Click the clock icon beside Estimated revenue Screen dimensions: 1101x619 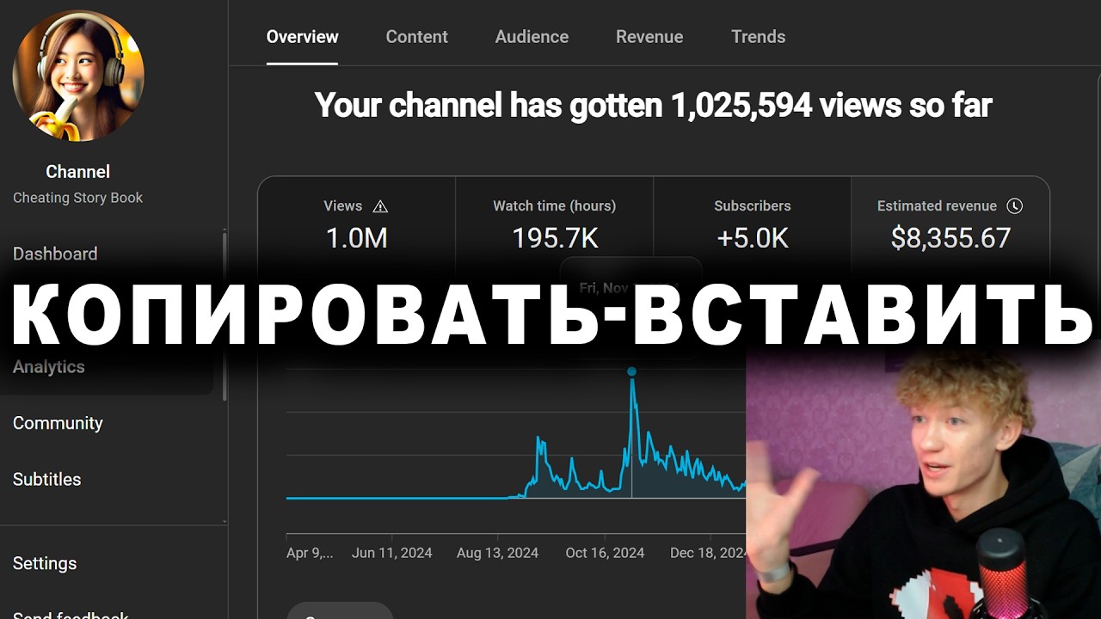point(1015,205)
